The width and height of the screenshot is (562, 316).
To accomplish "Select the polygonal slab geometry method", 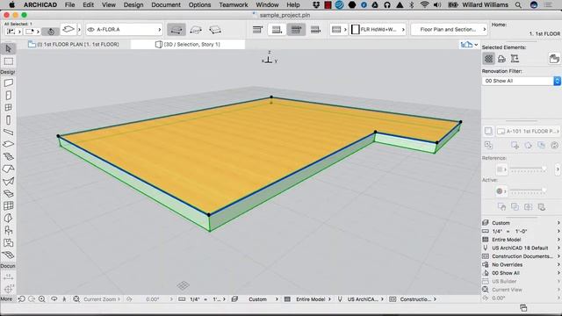I will [x=176, y=30].
